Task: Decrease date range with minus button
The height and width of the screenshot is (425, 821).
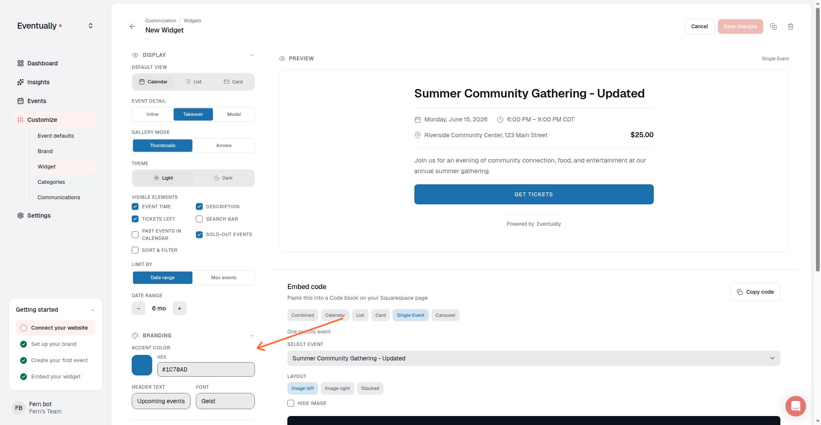Action: pos(139,308)
